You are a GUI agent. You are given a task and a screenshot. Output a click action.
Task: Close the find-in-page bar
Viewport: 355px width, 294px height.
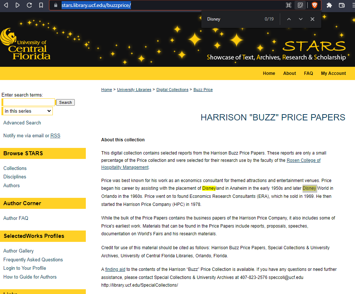click(x=312, y=19)
